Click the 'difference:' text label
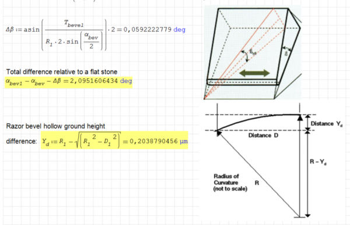Image resolution: width=350 pixels, height=225 pixels. (x=21, y=141)
